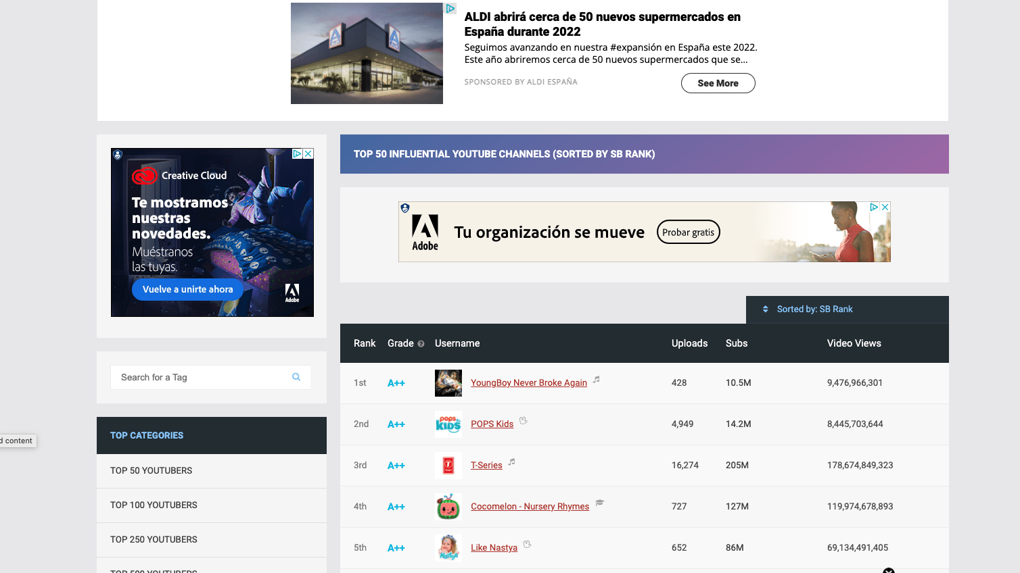Click the music category icon beside T-Series

click(512, 462)
